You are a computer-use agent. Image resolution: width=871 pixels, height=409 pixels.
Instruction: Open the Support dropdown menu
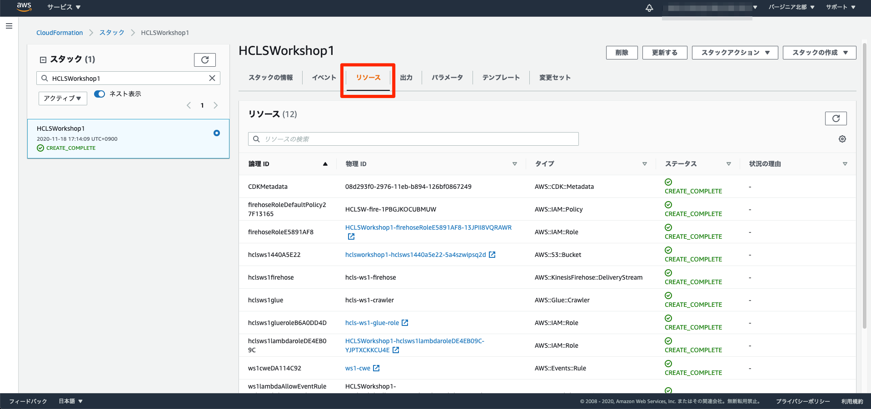(x=841, y=7)
